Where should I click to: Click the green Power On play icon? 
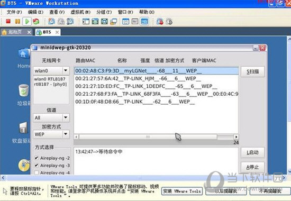[27, 22]
